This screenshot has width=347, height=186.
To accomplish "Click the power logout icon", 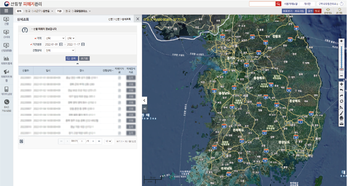I will (342, 4).
